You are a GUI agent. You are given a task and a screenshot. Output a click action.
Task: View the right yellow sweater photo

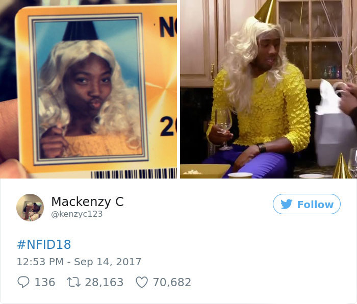[268, 89]
